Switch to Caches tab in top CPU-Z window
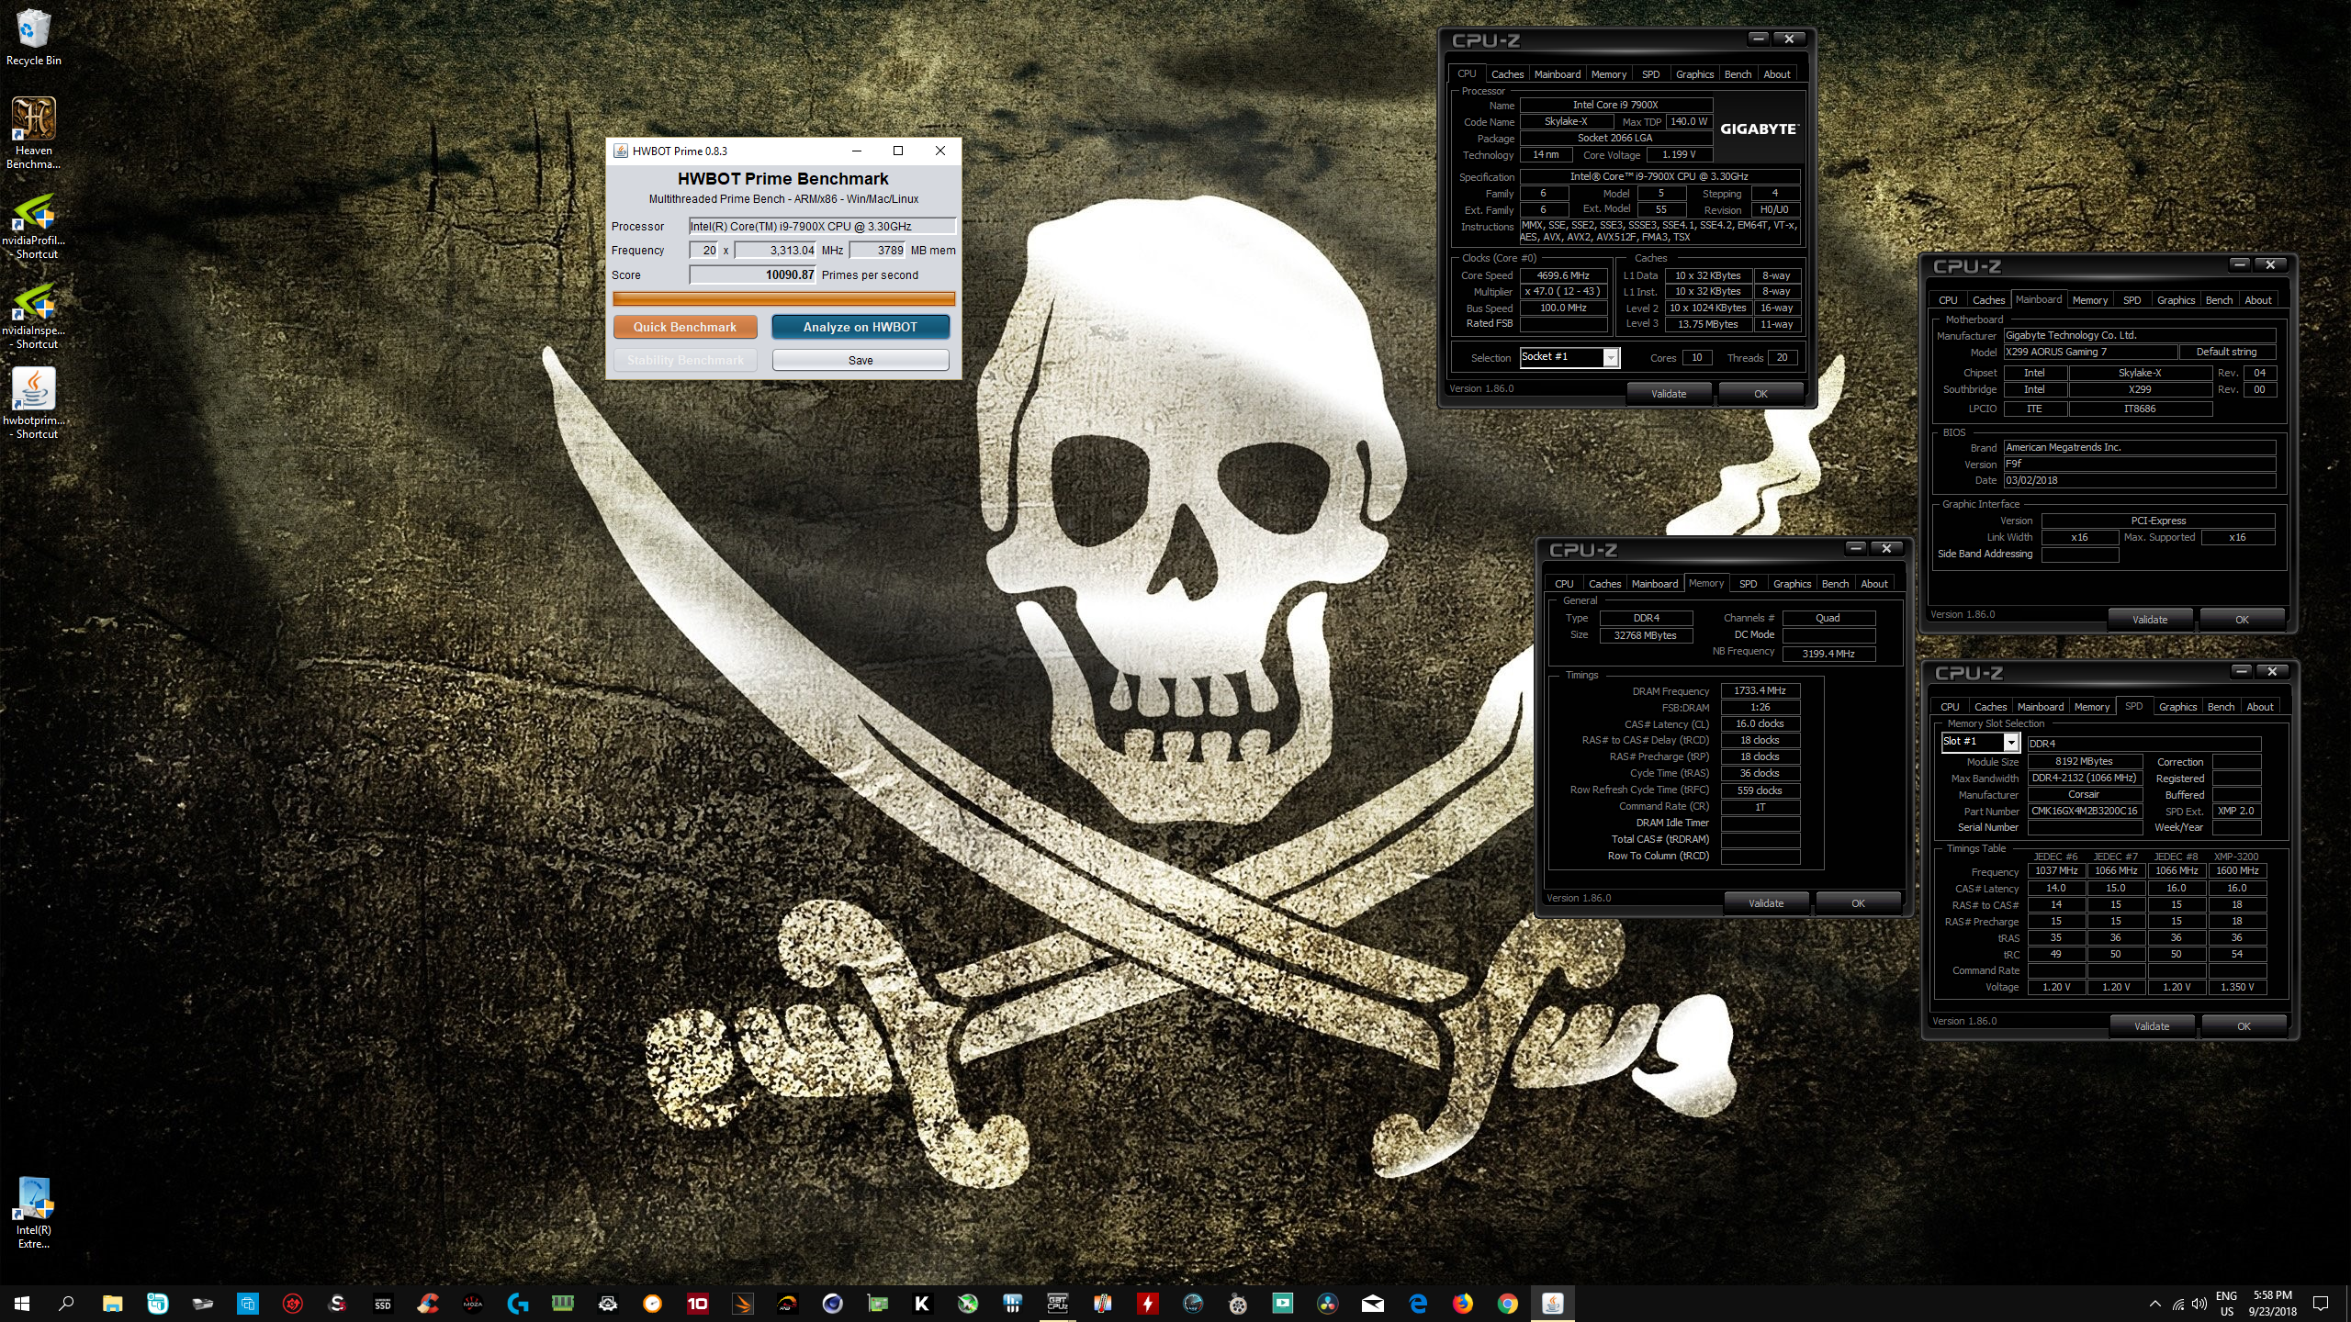Screen dimensions: 2351x1322 pos(1507,74)
